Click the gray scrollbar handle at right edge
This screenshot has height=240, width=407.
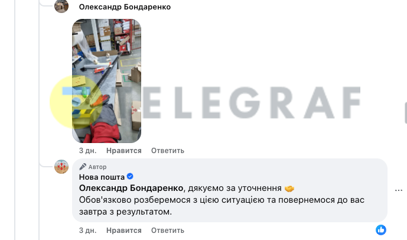pos(406,113)
